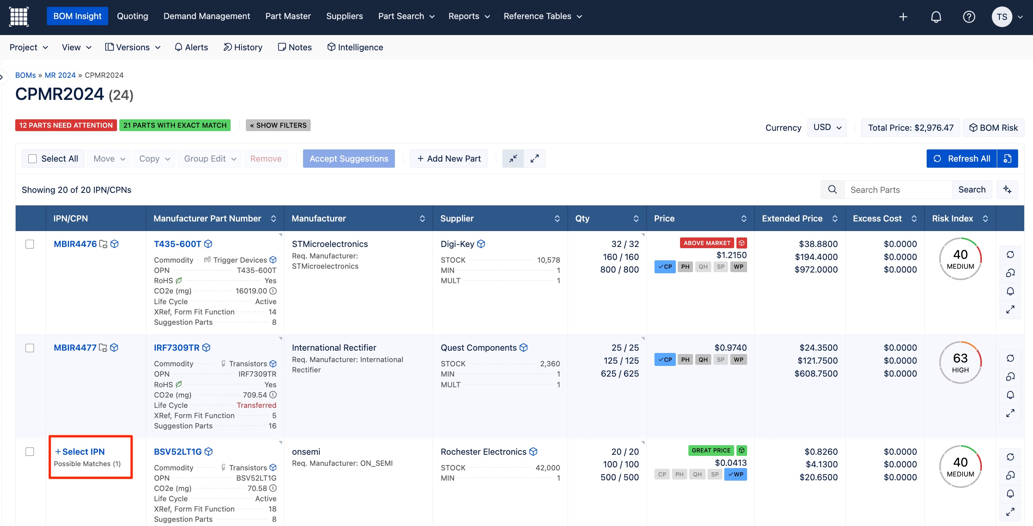Screen dimensions: 1033x526
Task: Open the TS user avatar
Action: [x=1002, y=17]
